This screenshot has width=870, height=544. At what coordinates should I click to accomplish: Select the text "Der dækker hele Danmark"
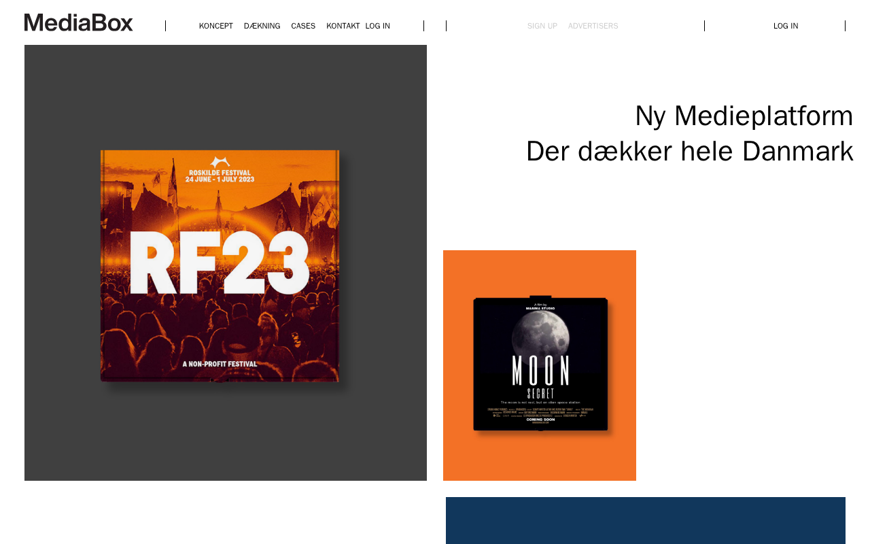[x=690, y=151]
